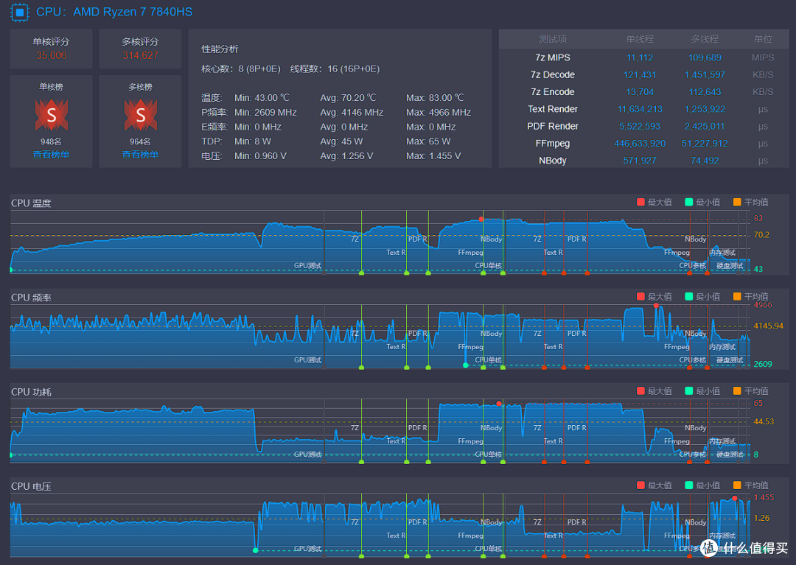Select temperature Max: 83.00 ℃ value

[435, 98]
